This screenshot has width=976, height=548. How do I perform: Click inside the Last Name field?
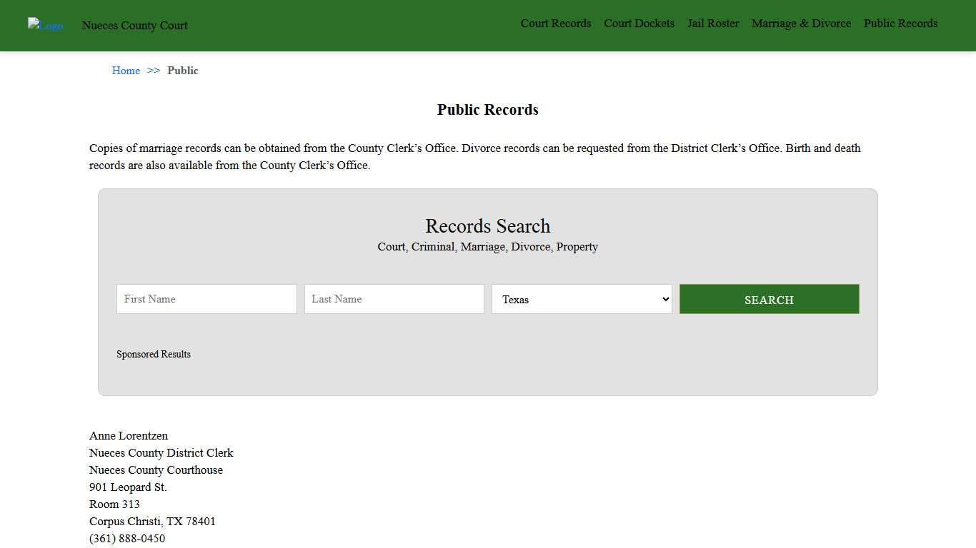[394, 299]
